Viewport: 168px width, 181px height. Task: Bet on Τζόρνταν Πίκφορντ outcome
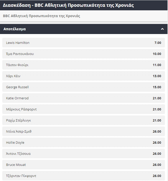coord(83,176)
